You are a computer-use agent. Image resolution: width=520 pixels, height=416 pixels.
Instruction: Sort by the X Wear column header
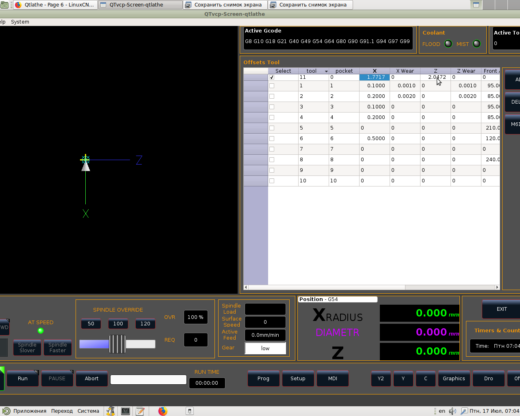(405, 71)
